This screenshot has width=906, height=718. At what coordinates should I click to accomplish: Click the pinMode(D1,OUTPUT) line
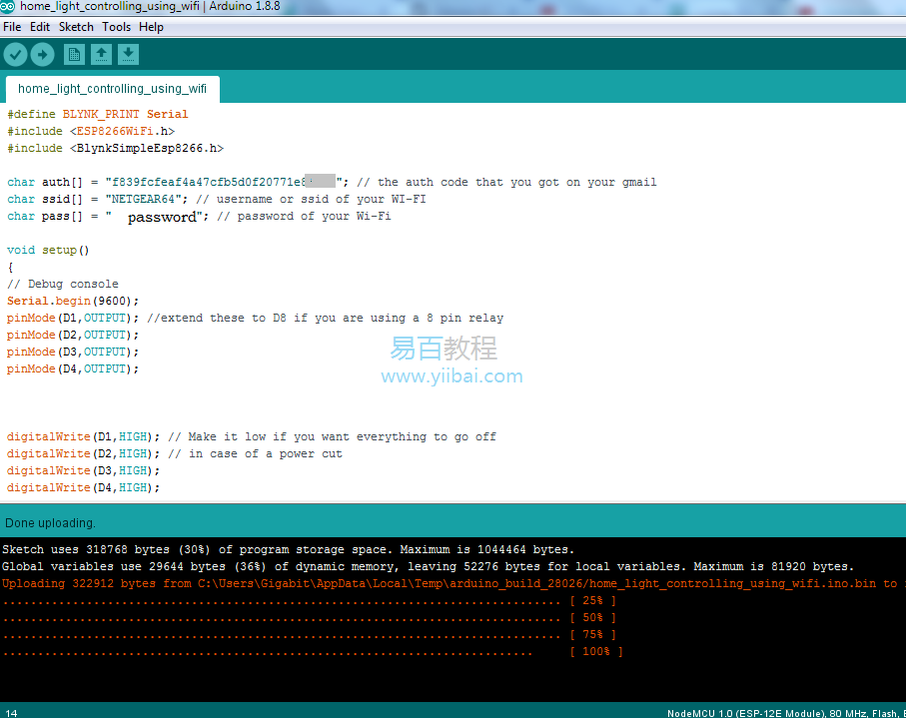tap(70, 319)
